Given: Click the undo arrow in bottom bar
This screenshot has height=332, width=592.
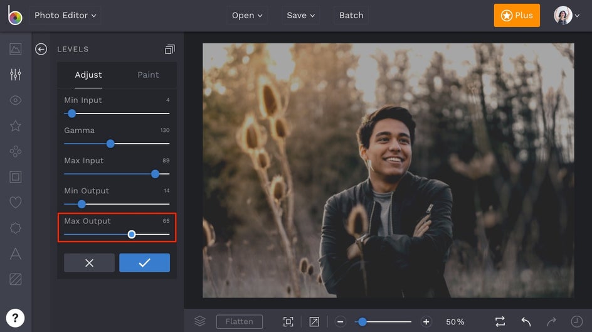Looking at the screenshot, I should point(526,321).
